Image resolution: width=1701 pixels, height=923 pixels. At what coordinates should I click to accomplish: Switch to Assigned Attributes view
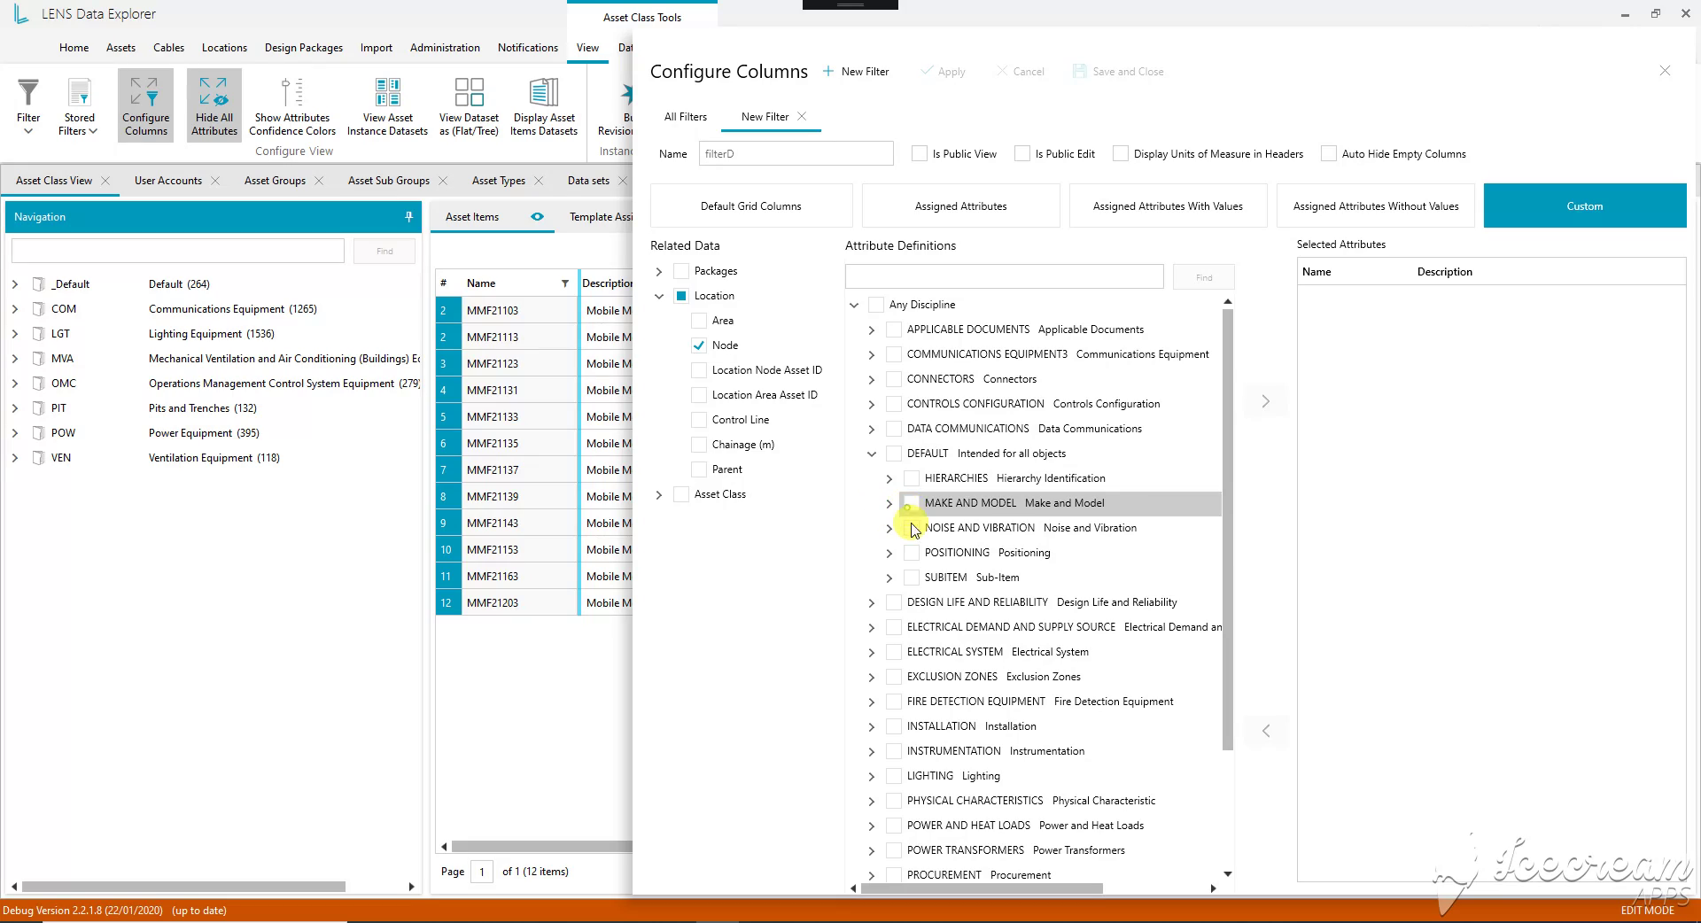coord(960,206)
